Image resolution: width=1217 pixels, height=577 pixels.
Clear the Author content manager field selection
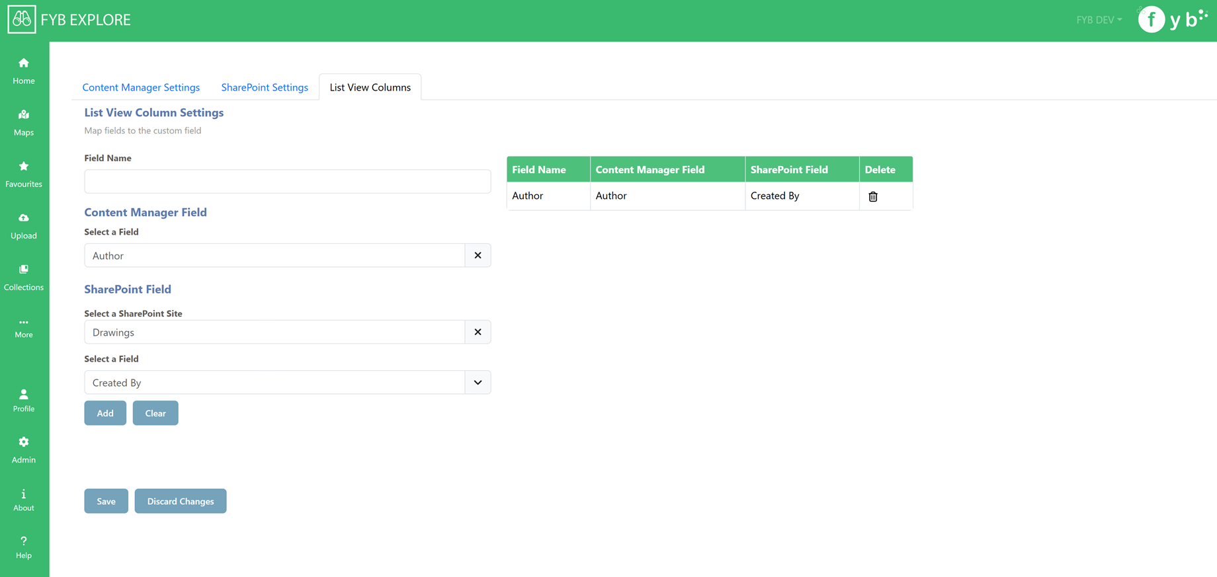point(478,255)
